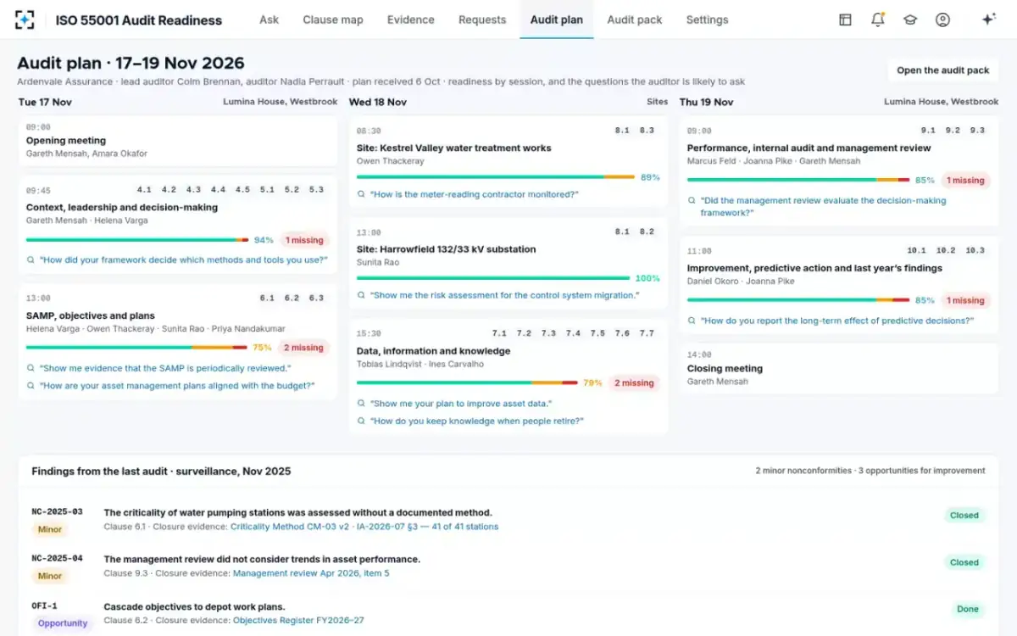Click the magnifier icon by the predictive decisions question
This screenshot has width=1017, height=636.
click(692, 321)
